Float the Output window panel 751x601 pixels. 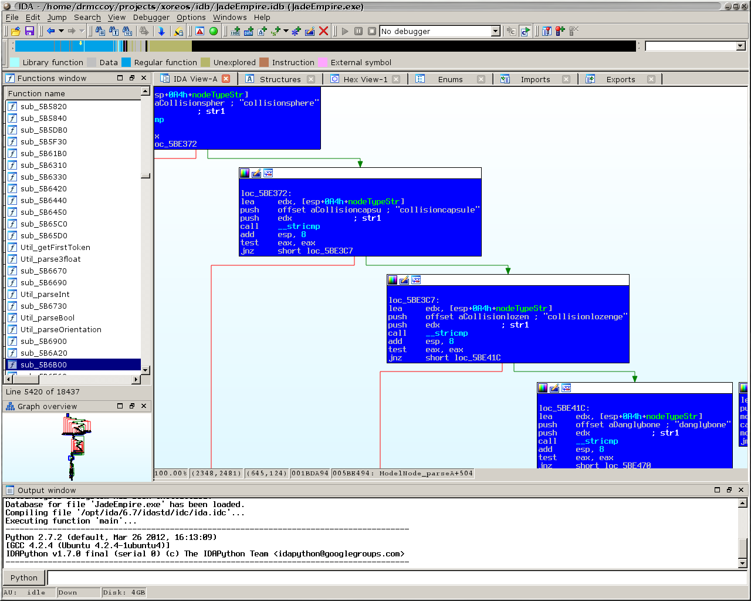729,489
